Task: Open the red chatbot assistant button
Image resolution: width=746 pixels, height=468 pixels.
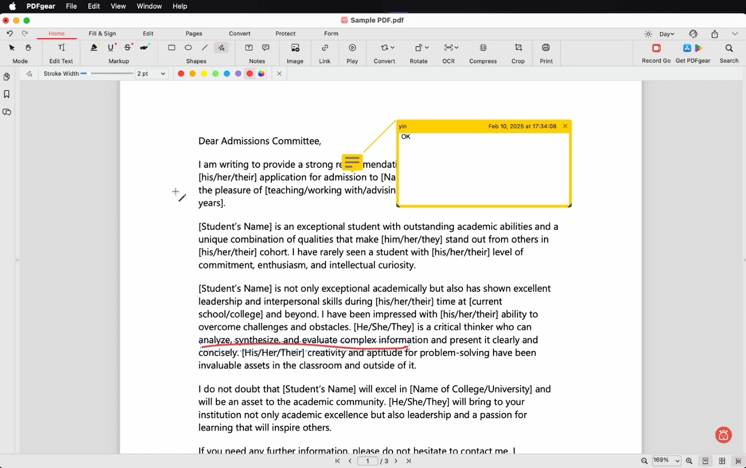Action: pyautogui.click(x=723, y=435)
